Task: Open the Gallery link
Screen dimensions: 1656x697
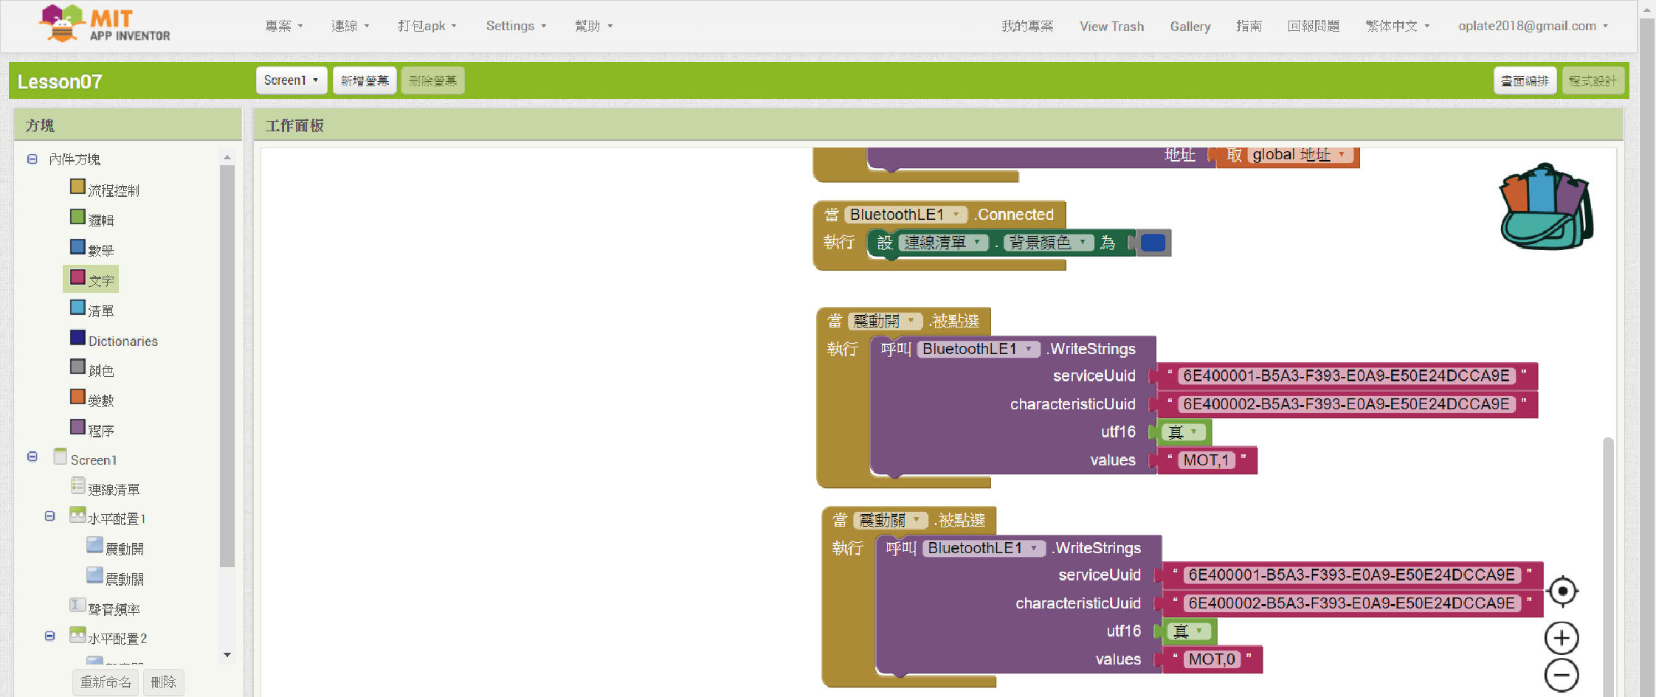Action: [x=1190, y=27]
